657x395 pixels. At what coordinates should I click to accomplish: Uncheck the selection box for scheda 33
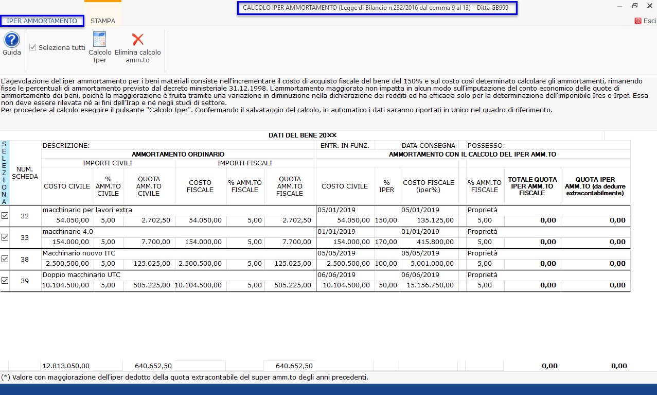pos(5,237)
